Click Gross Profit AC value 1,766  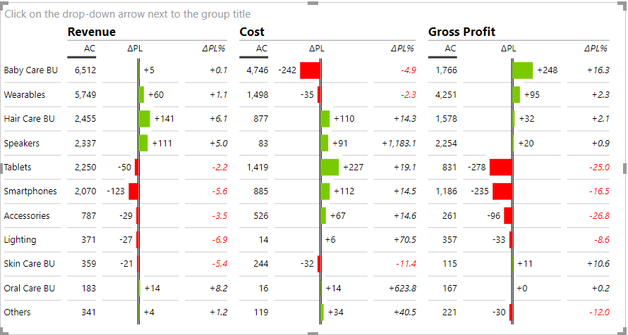pos(446,70)
